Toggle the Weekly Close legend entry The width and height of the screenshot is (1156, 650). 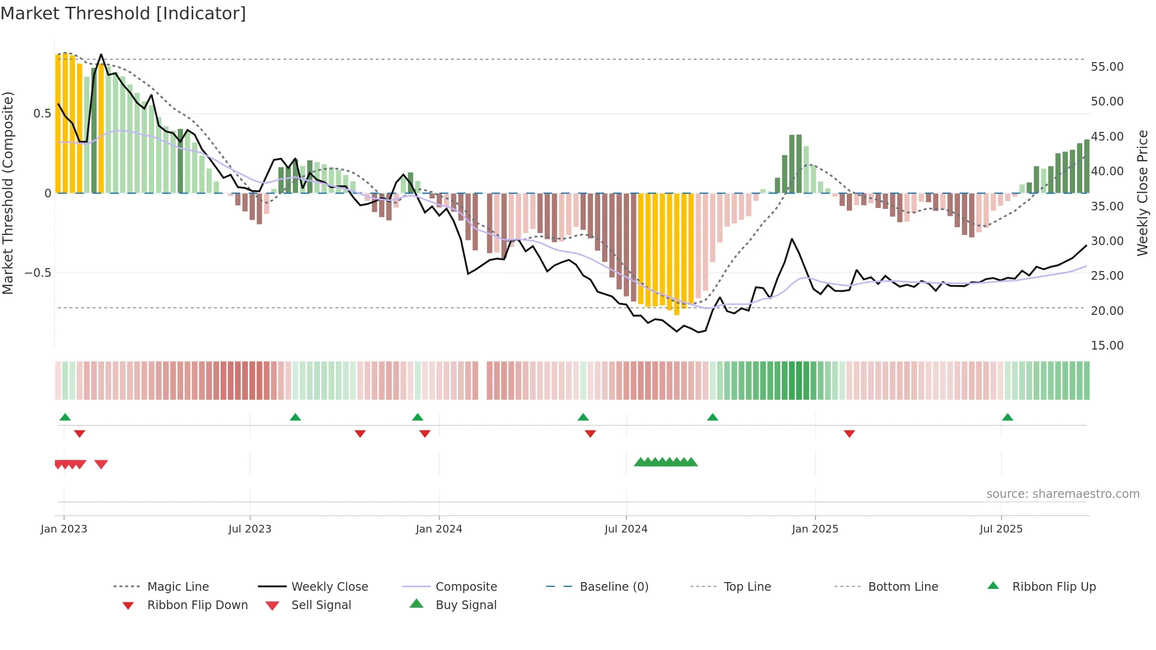click(313, 586)
